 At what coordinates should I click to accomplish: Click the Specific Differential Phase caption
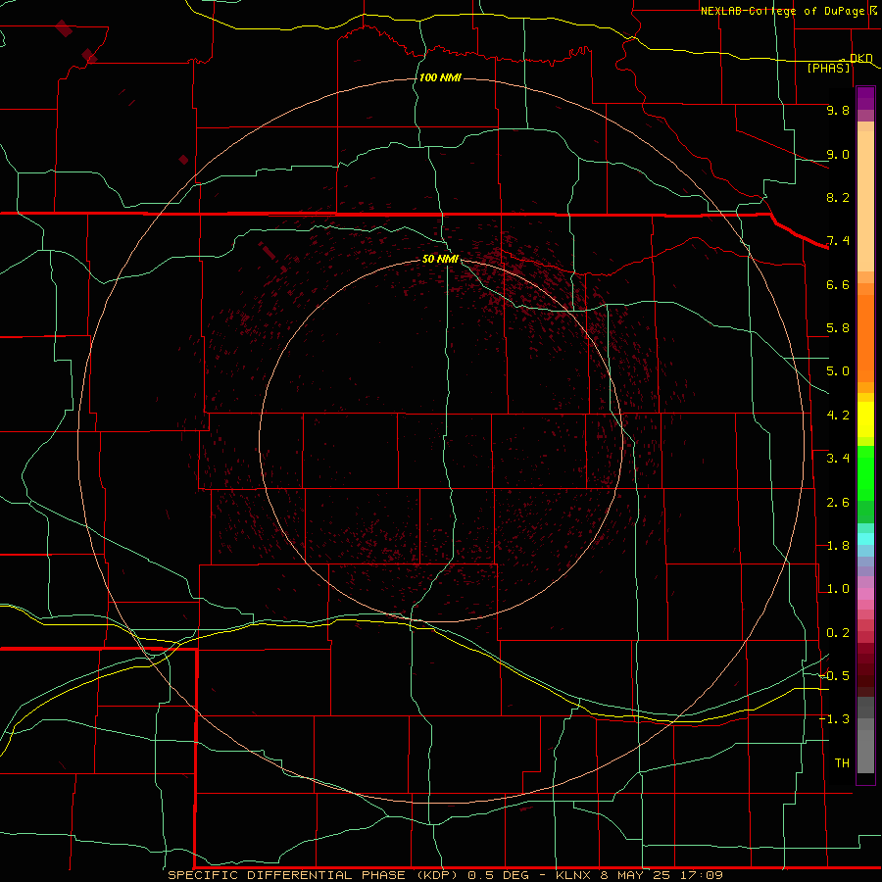point(445,875)
